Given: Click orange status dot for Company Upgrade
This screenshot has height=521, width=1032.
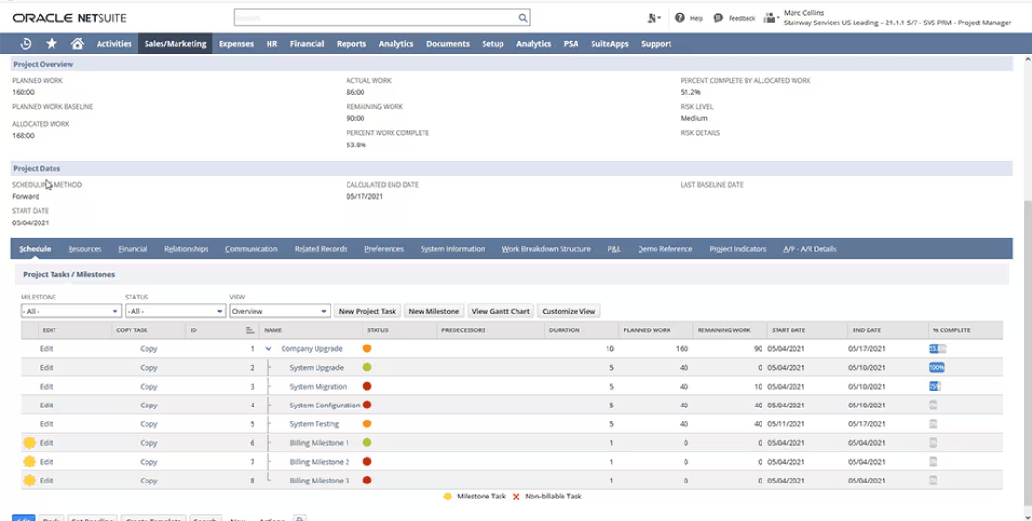Looking at the screenshot, I should click(367, 348).
